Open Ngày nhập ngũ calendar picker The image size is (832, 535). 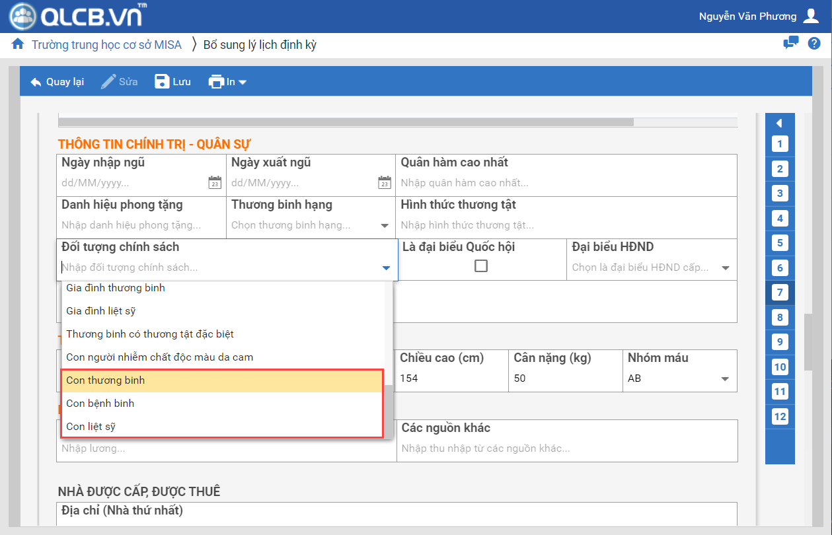point(215,183)
